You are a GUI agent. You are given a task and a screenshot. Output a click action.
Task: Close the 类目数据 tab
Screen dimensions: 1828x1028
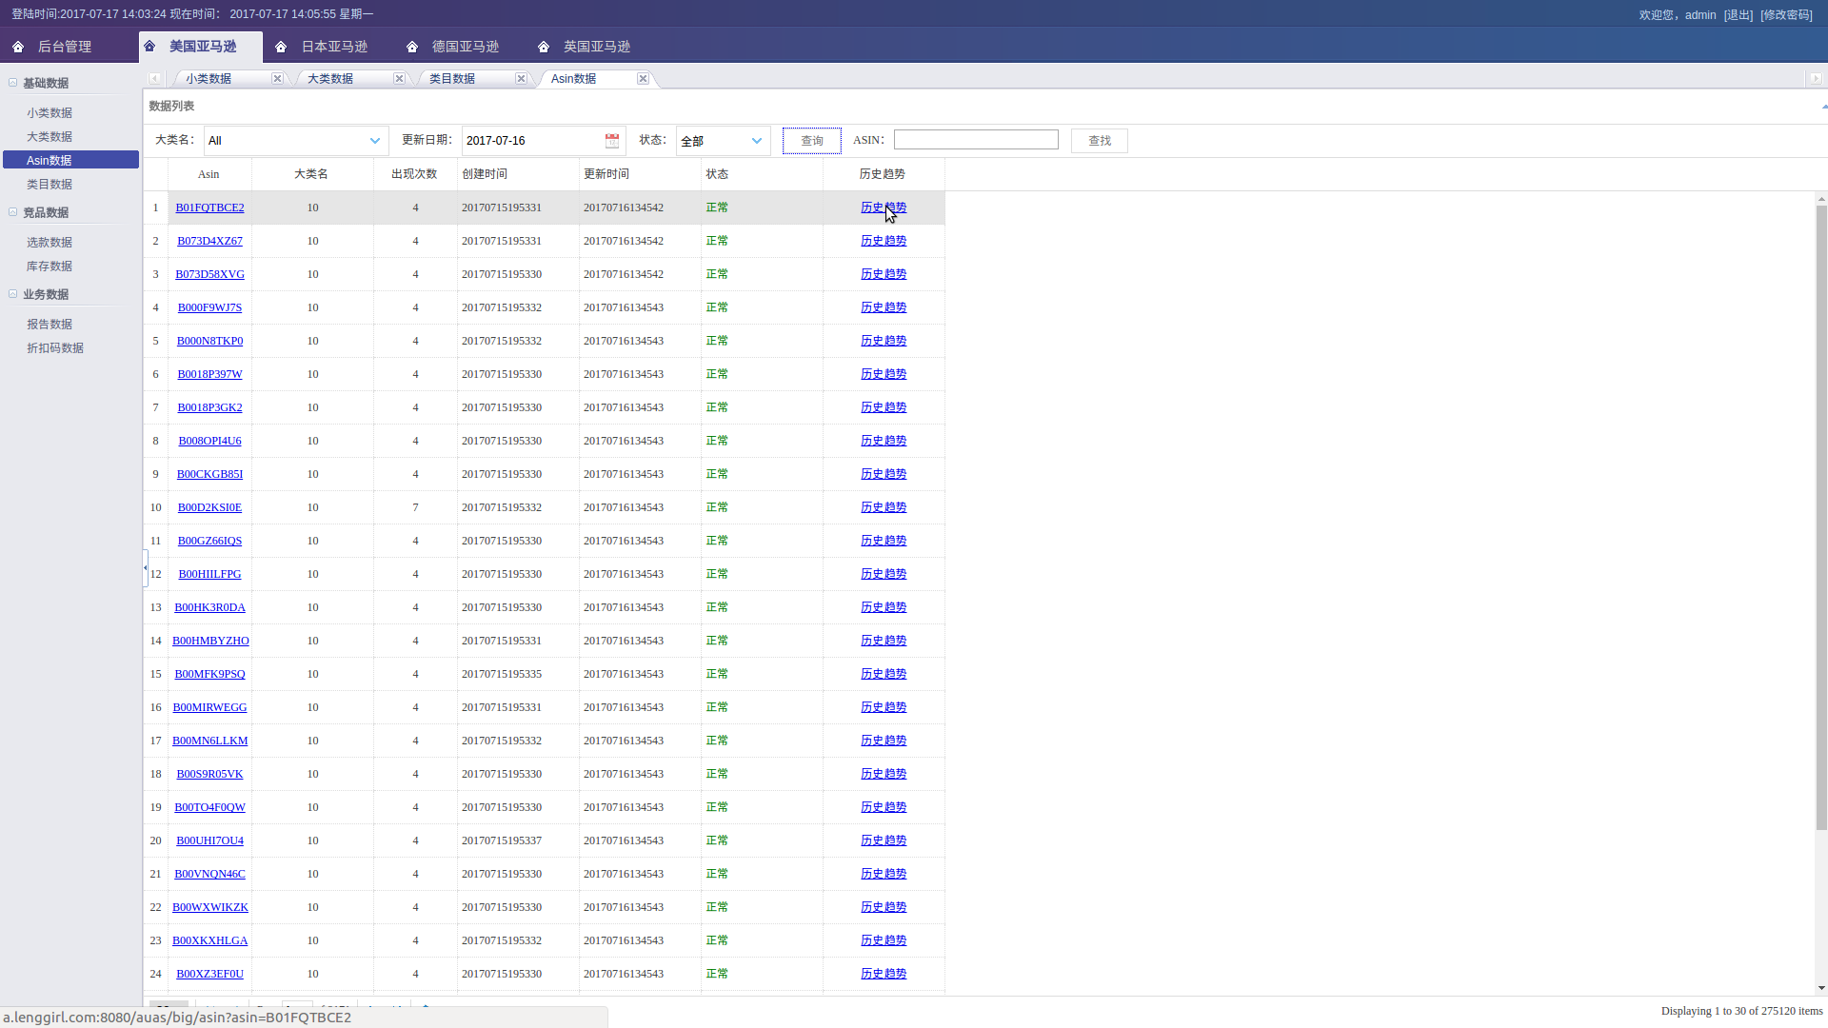click(521, 79)
